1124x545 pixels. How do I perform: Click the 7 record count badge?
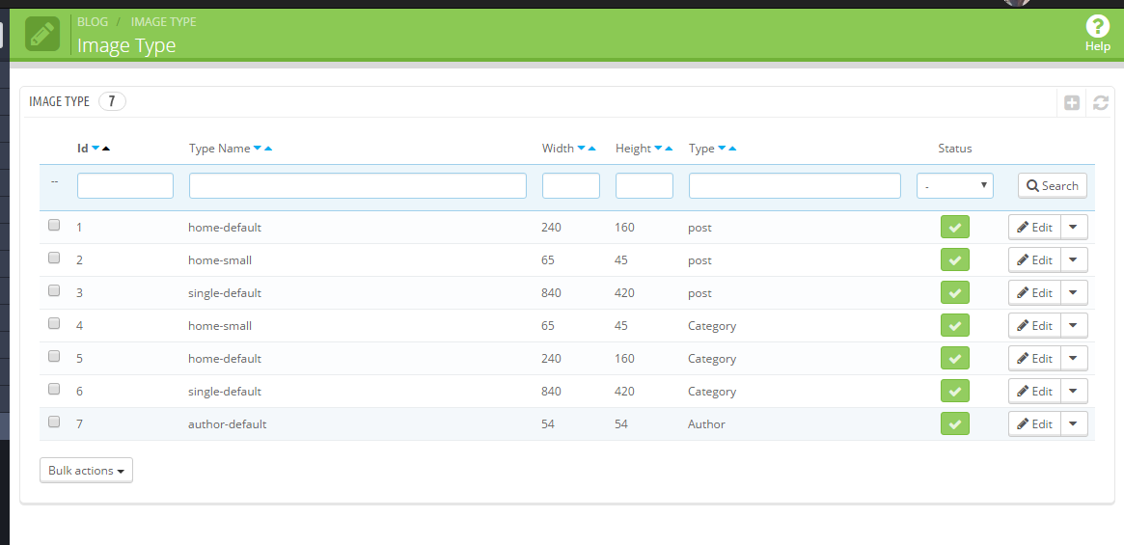click(x=112, y=102)
